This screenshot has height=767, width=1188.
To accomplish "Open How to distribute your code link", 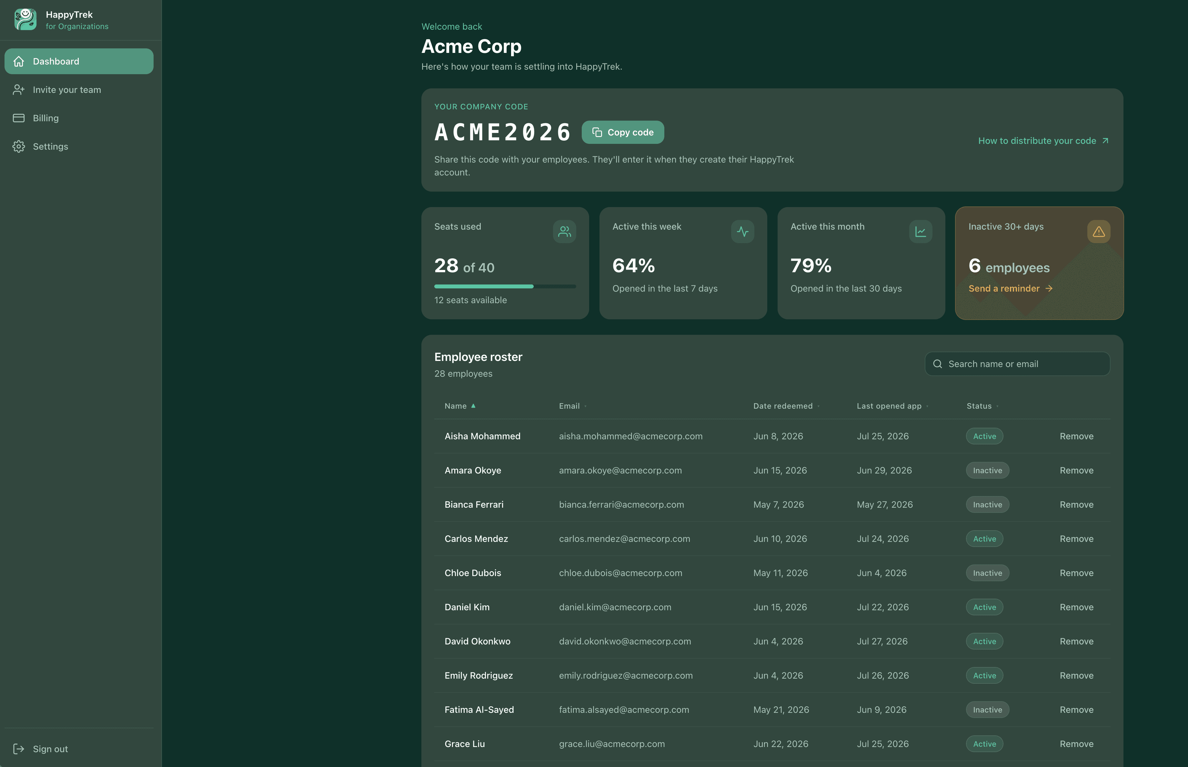I will [x=1043, y=141].
